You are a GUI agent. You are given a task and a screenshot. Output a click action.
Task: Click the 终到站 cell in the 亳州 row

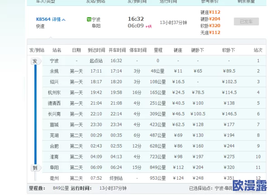116,178
